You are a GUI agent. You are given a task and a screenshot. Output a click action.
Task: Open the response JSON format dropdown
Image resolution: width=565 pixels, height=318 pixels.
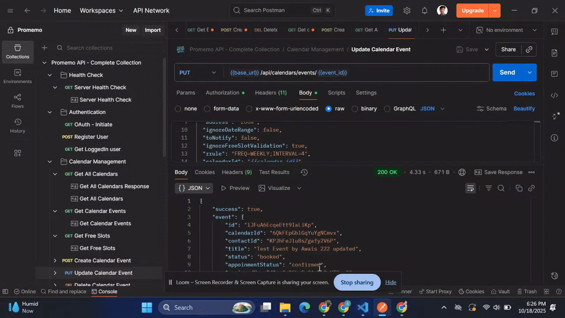tap(194, 188)
